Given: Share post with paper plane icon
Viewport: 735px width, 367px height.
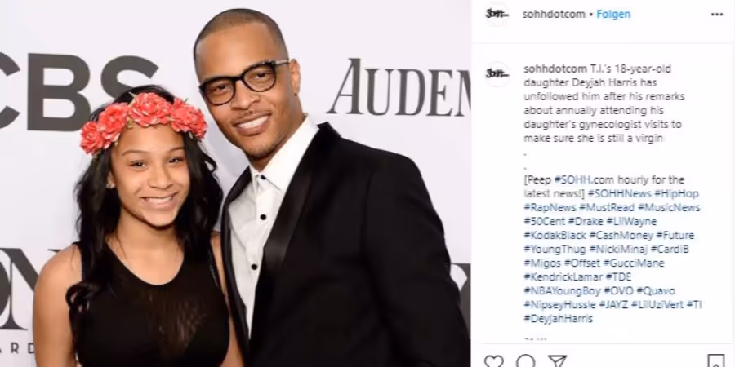Looking at the screenshot, I should click(557, 361).
